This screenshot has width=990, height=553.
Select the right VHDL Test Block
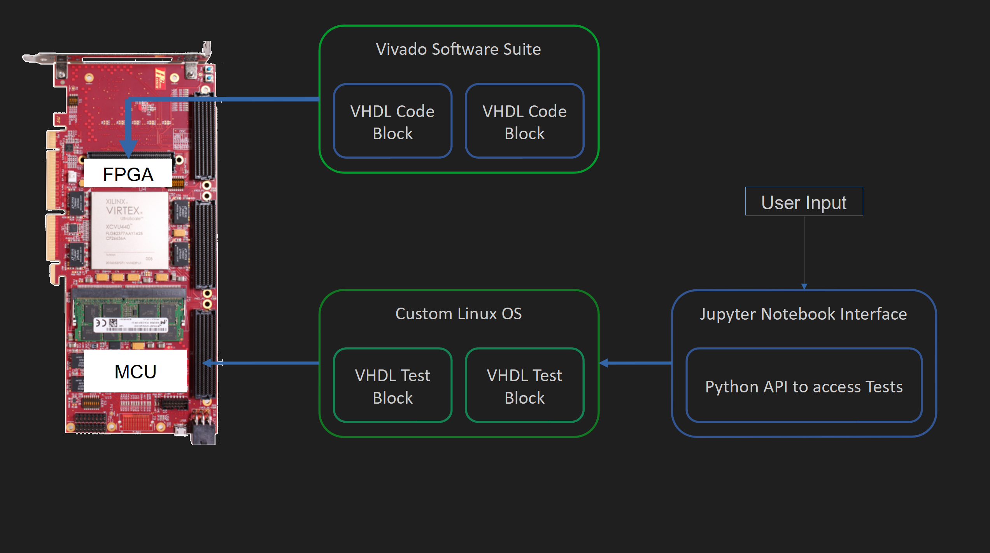point(524,386)
